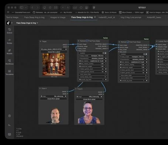
Task: Switch to the InstantID_multi_id tab
Action: click(107, 17)
